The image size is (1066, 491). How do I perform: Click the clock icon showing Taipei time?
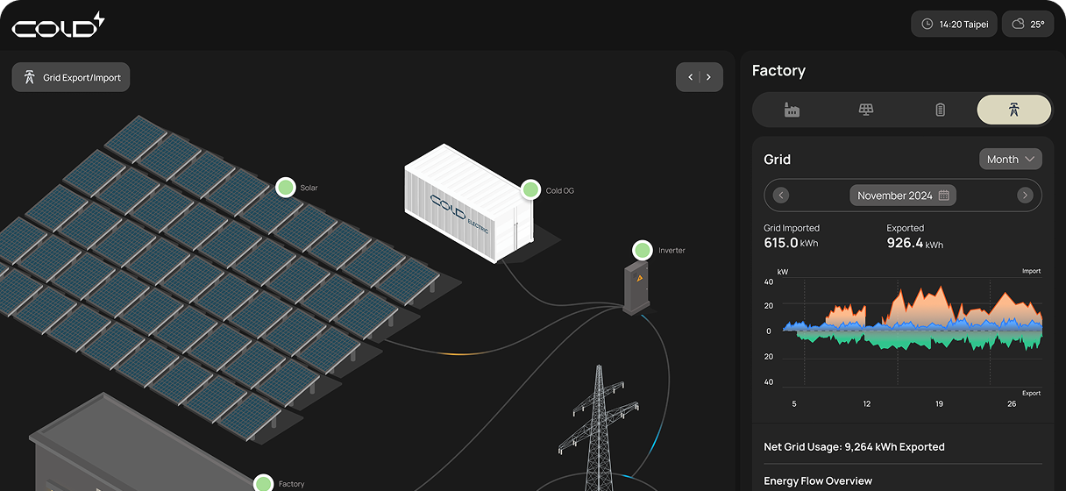(x=927, y=25)
